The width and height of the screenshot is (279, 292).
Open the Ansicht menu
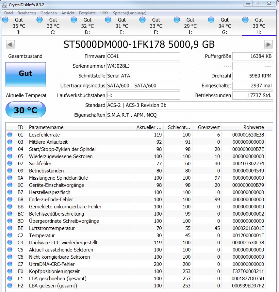click(x=68, y=13)
